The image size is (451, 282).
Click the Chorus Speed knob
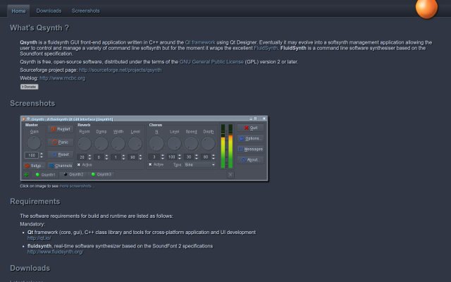click(191, 144)
